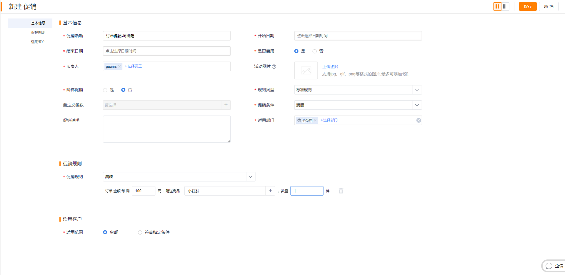Click plus icon beside 自定义函数 field
The image size is (565, 275).
coord(226,105)
